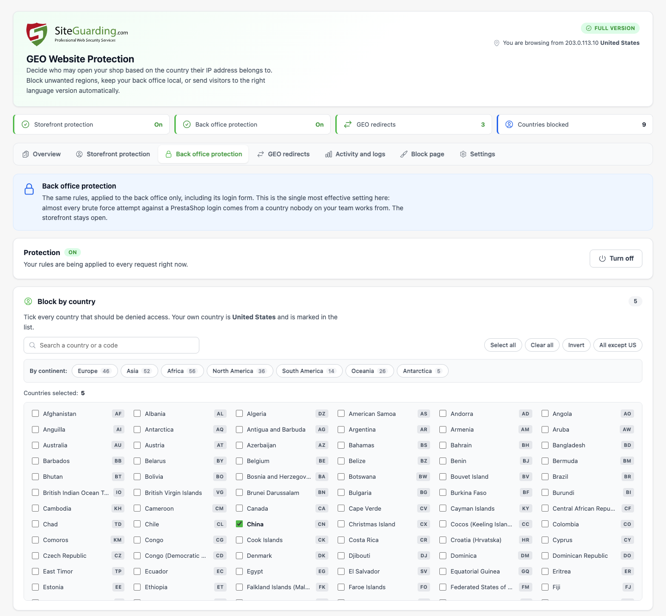Select the Antarctica continent chip
This screenshot has height=616, width=666.
point(423,371)
